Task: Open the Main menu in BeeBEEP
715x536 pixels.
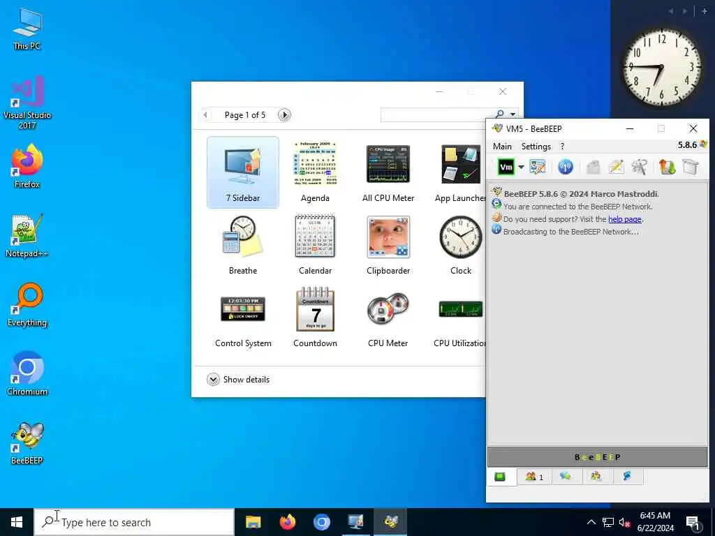Action: 502,147
